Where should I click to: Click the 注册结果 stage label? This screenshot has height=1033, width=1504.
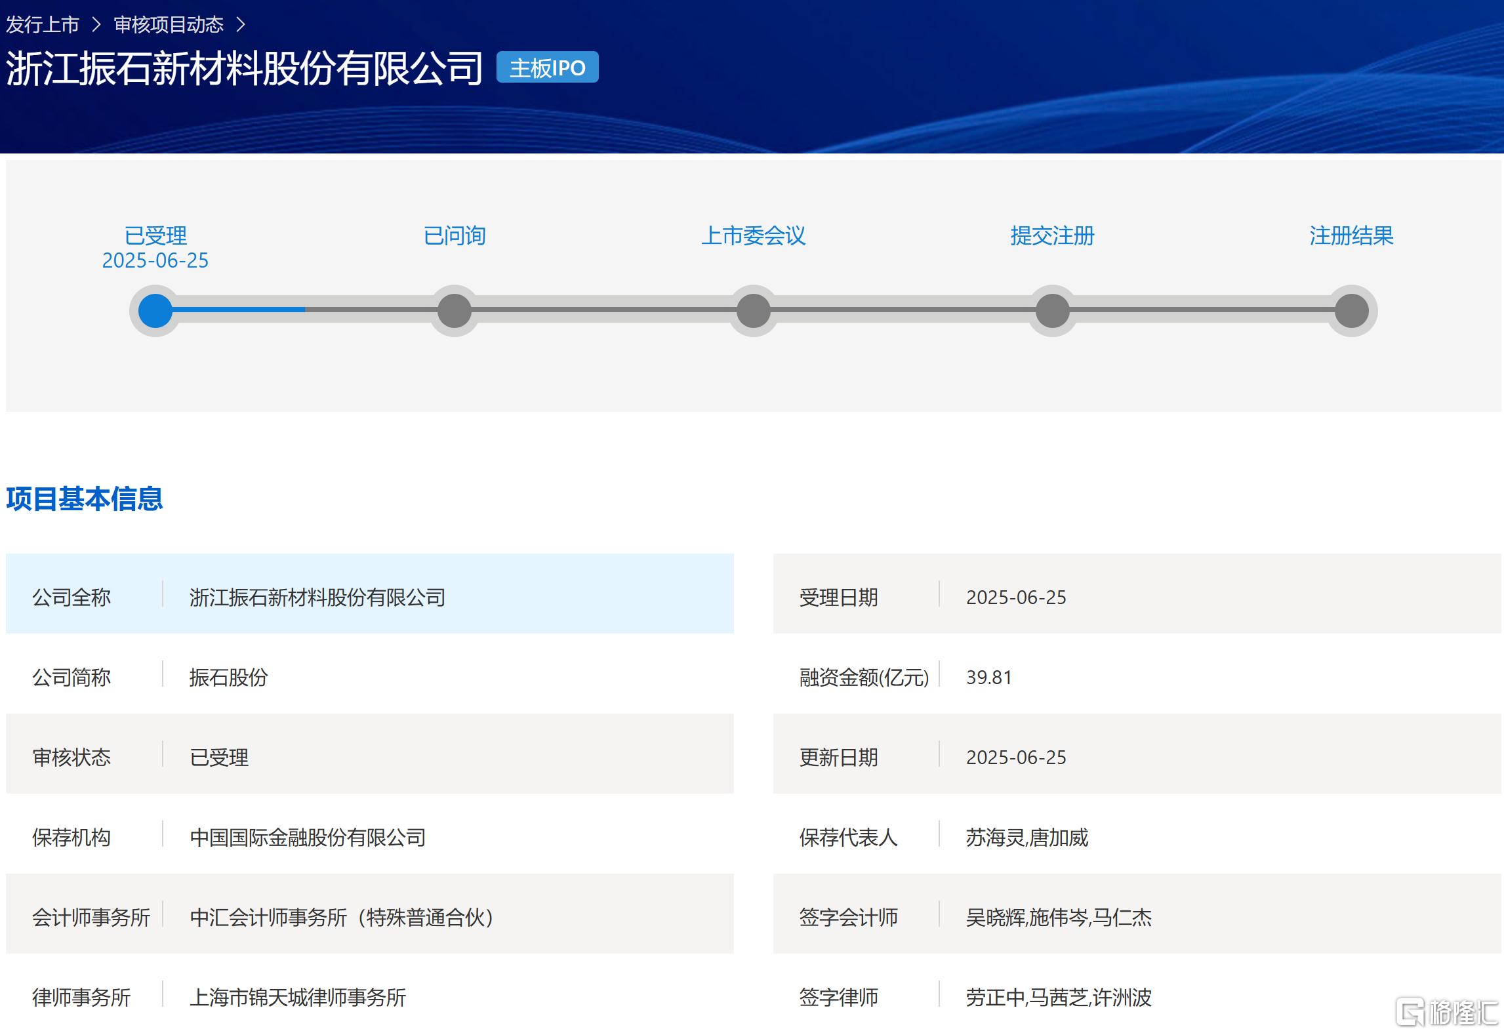click(1352, 235)
